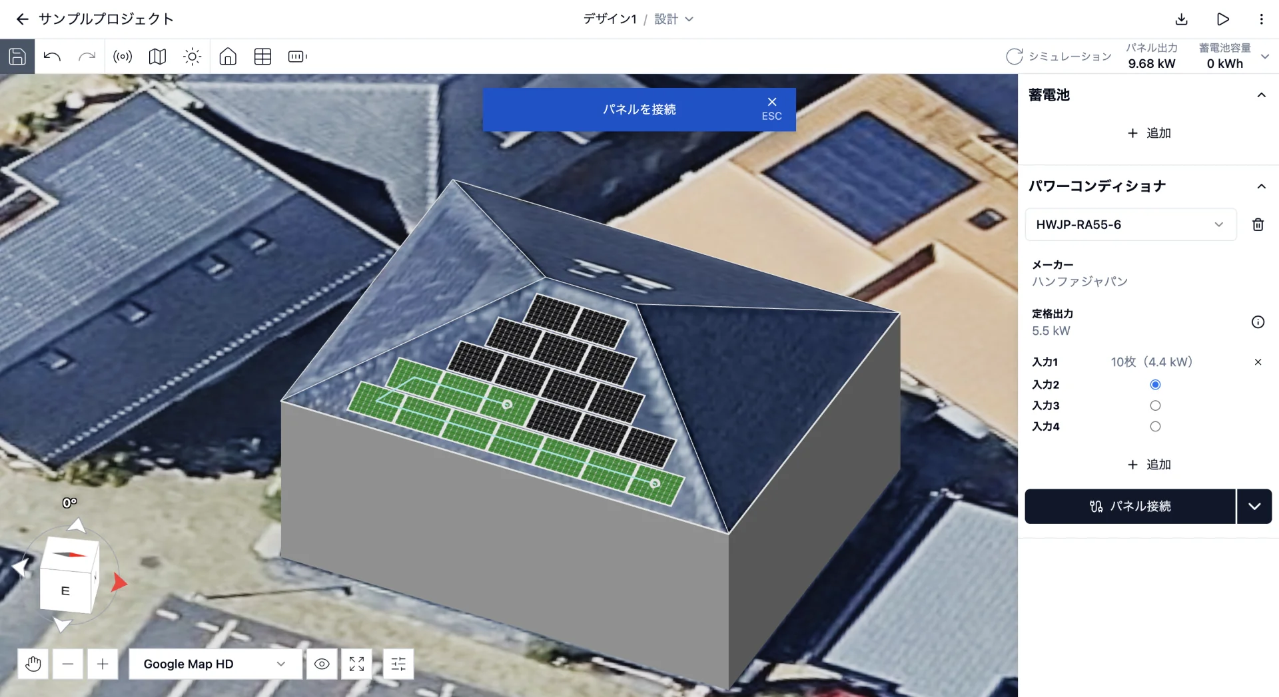Image resolution: width=1279 pixels, height=697 pixels.
Task: Click 追加 under パワーコンディショナ
Action: click(x=1149, y=465)
